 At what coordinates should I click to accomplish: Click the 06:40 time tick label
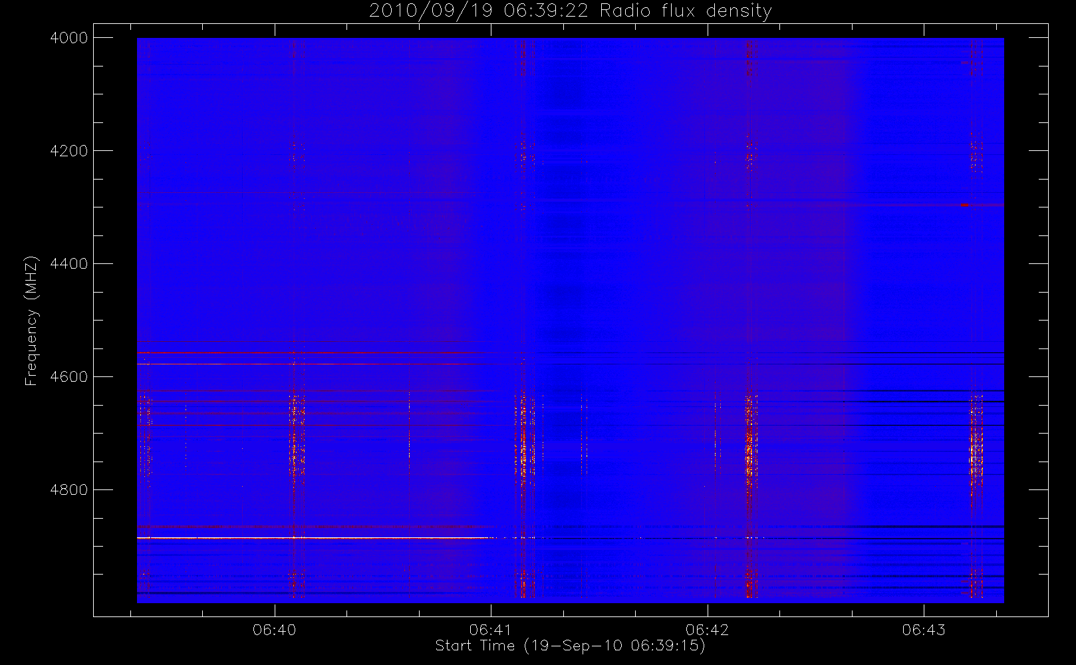tap(274, 630)
